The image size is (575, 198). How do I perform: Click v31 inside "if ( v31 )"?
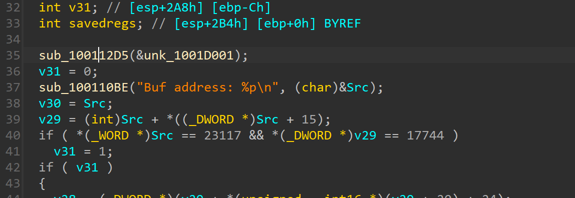pos(87,167)
